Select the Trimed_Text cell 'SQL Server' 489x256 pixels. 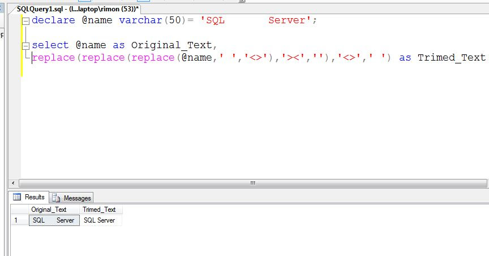(100, 220)
